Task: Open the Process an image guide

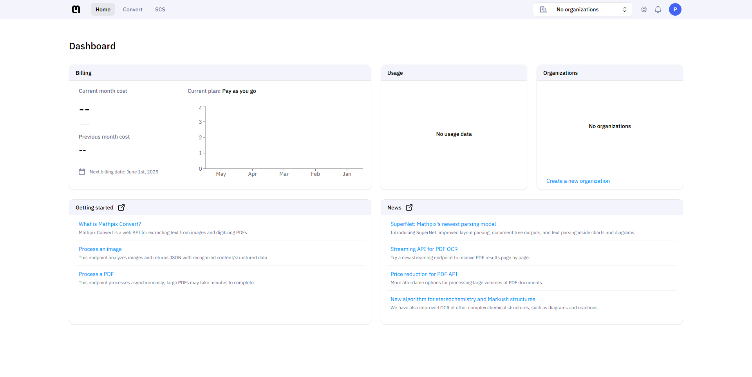Action: point(100,249)
